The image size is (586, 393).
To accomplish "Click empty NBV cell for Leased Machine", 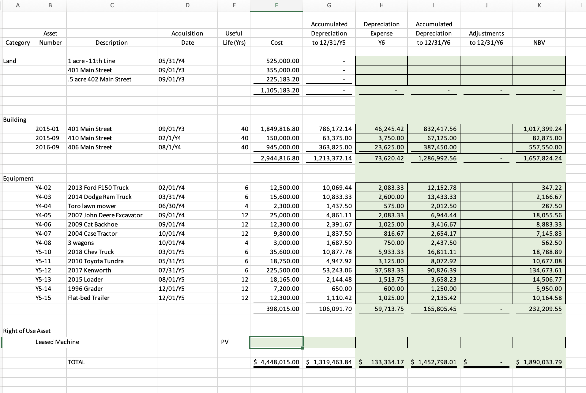I will click(x=539, y=342).
